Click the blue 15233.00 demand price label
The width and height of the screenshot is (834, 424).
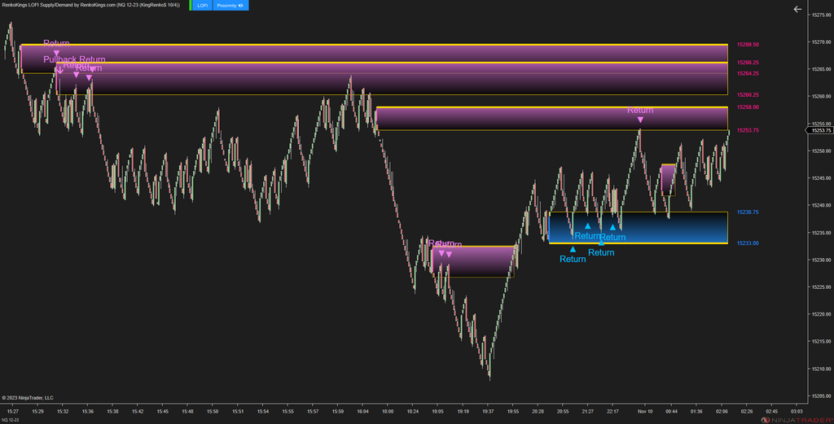[x=748, y=243]
